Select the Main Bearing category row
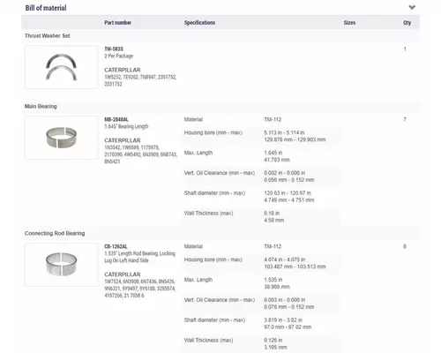The image size is (441, 353). click(x=220, y=107)
